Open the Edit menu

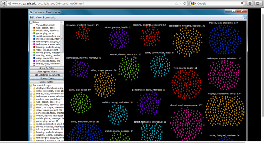[x=32, y=17]
